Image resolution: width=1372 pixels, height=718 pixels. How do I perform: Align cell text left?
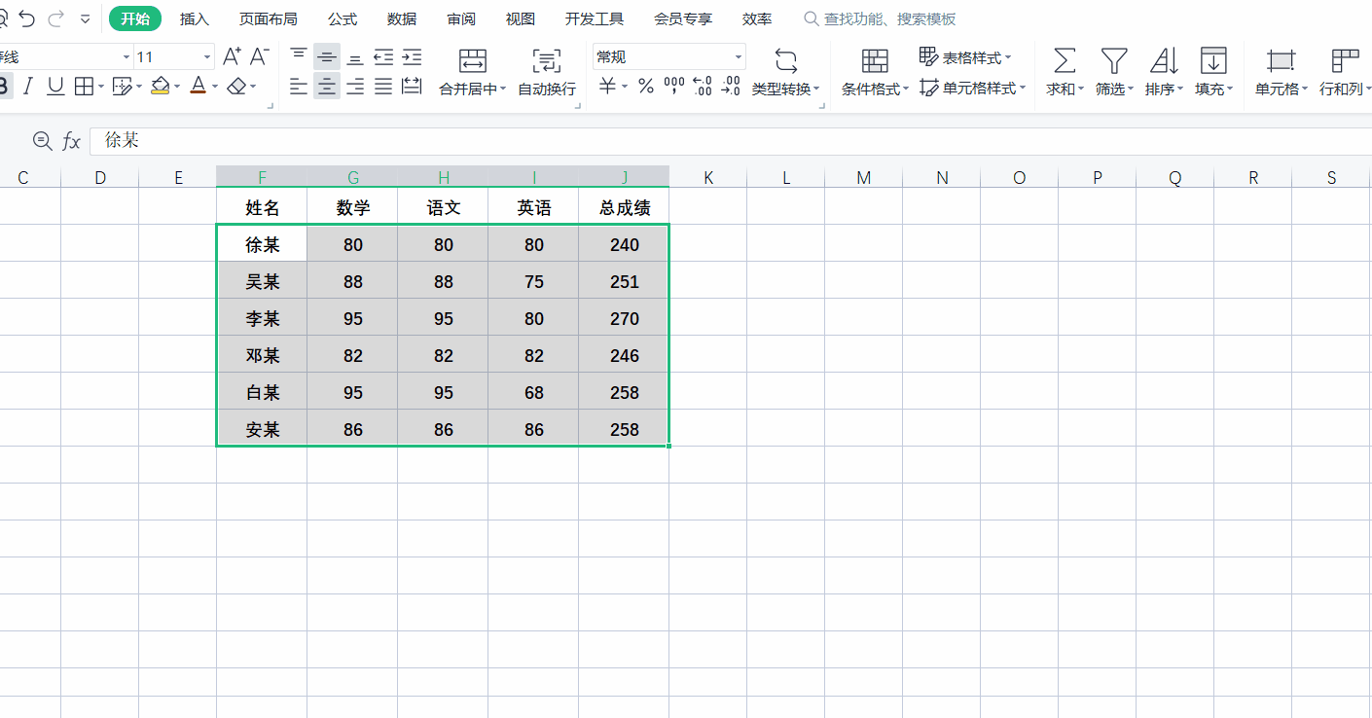pos(299,87)
